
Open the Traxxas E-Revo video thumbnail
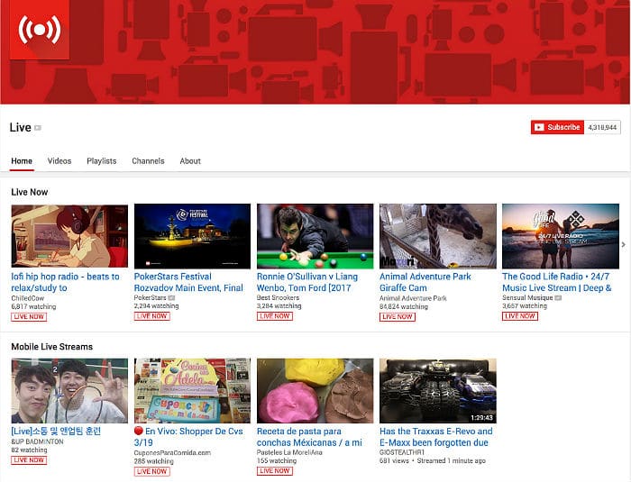[438, 391]
